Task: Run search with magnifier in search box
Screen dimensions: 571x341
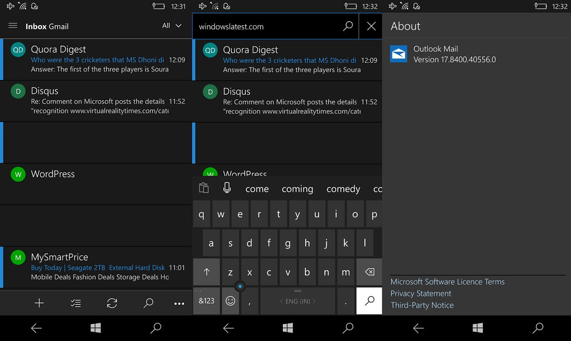Action: click(348, 26)
